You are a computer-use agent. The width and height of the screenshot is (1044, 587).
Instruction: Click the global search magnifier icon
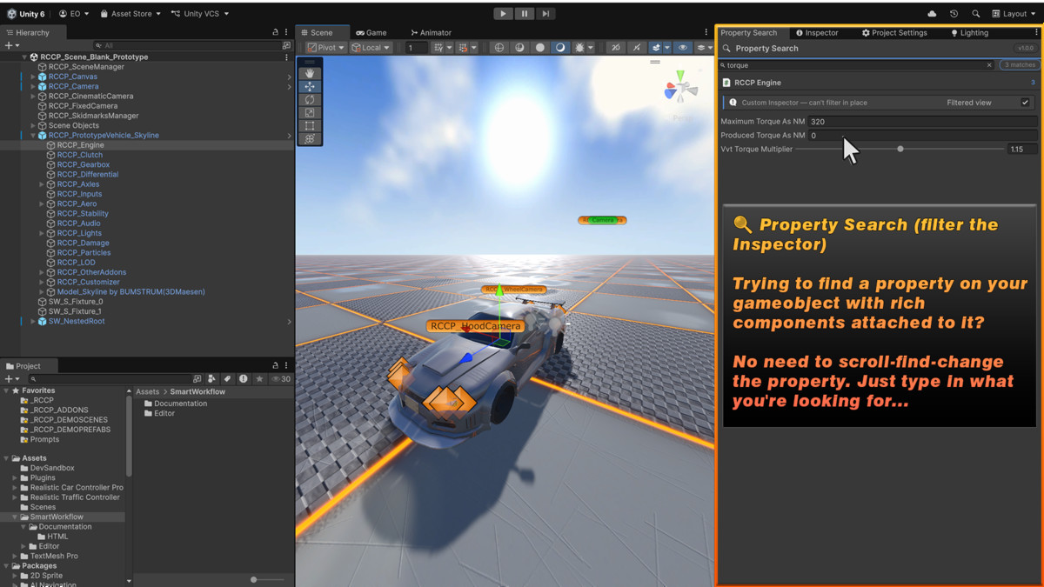pyautogui.click(x=975, y=14)
